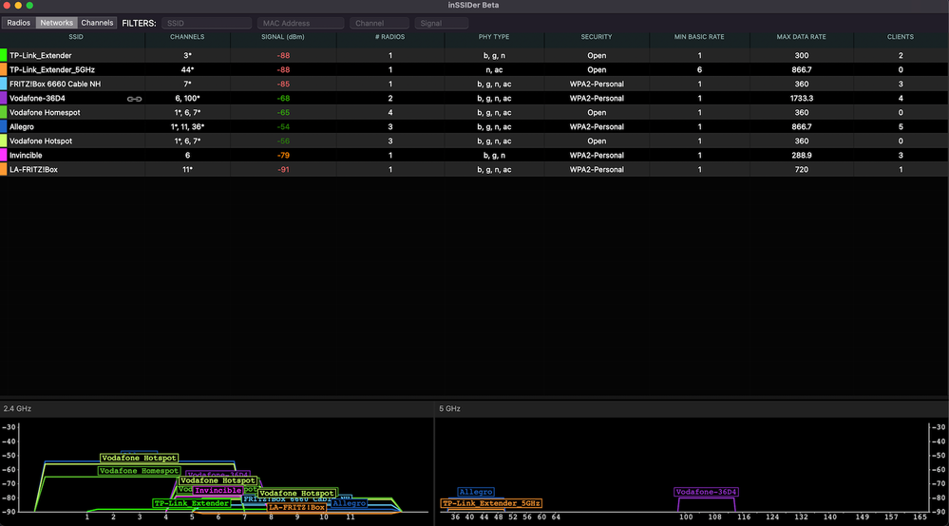Viewport: 949px width, 526px height.
Task: Click the 720 max data rate value
Action: 802,170
